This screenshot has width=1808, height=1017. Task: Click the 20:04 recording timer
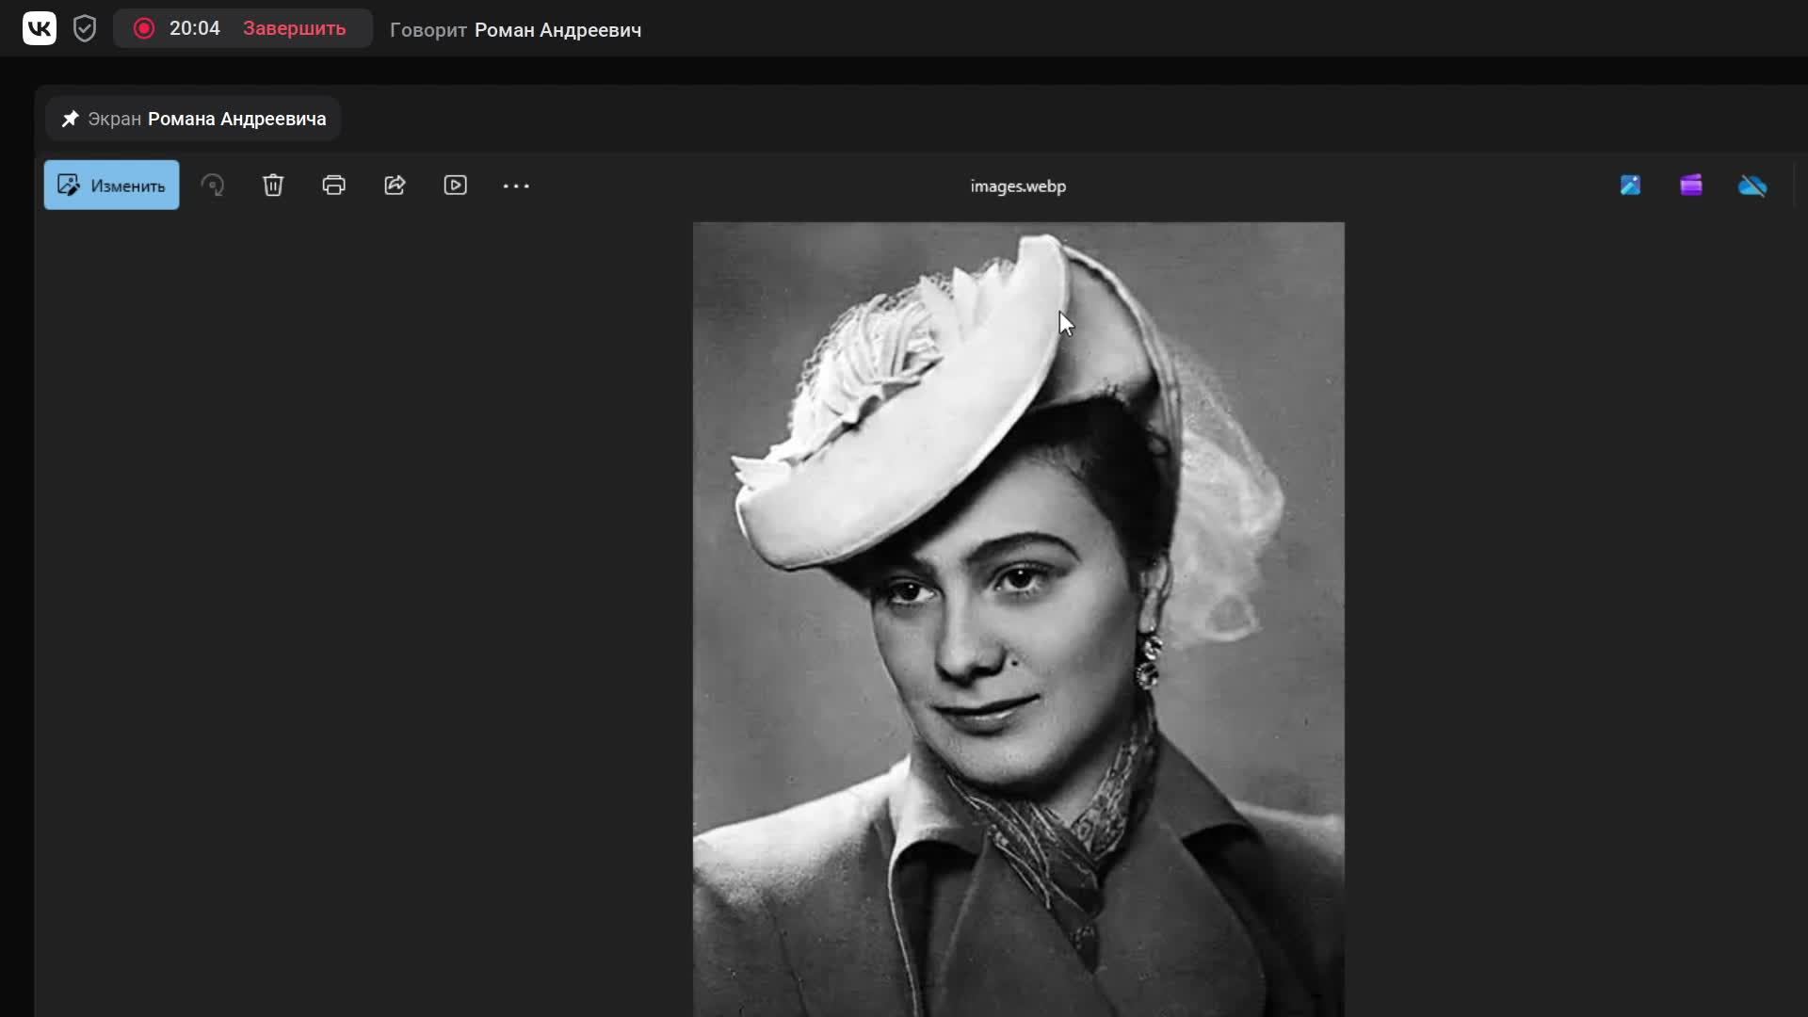[x=195, y=28]
